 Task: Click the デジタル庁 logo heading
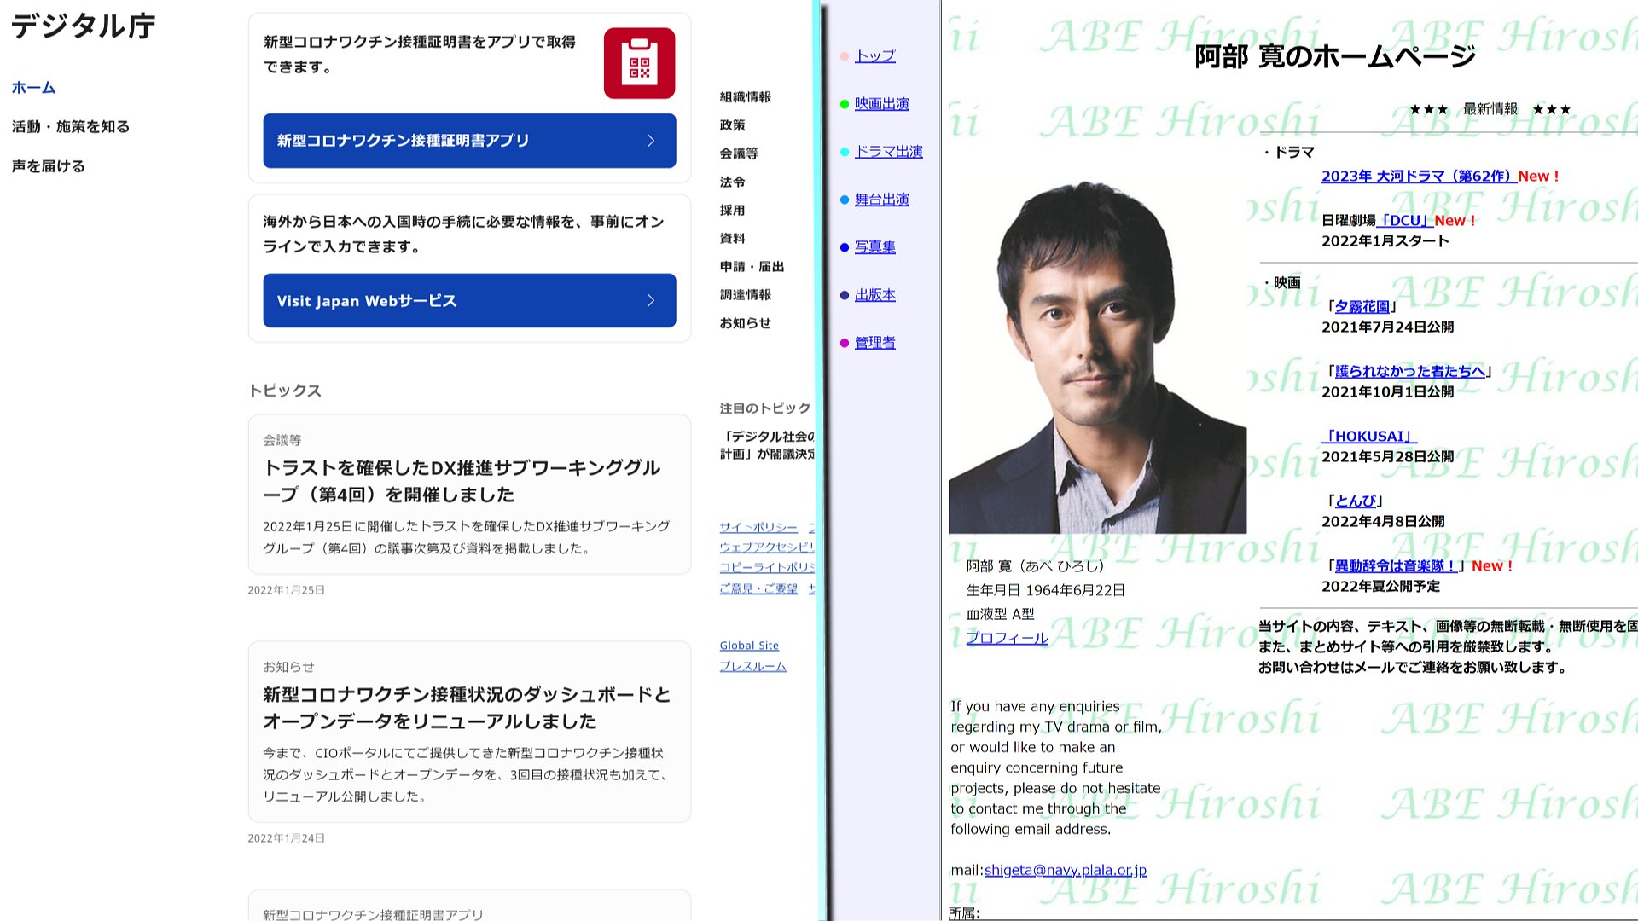[83, 26]
